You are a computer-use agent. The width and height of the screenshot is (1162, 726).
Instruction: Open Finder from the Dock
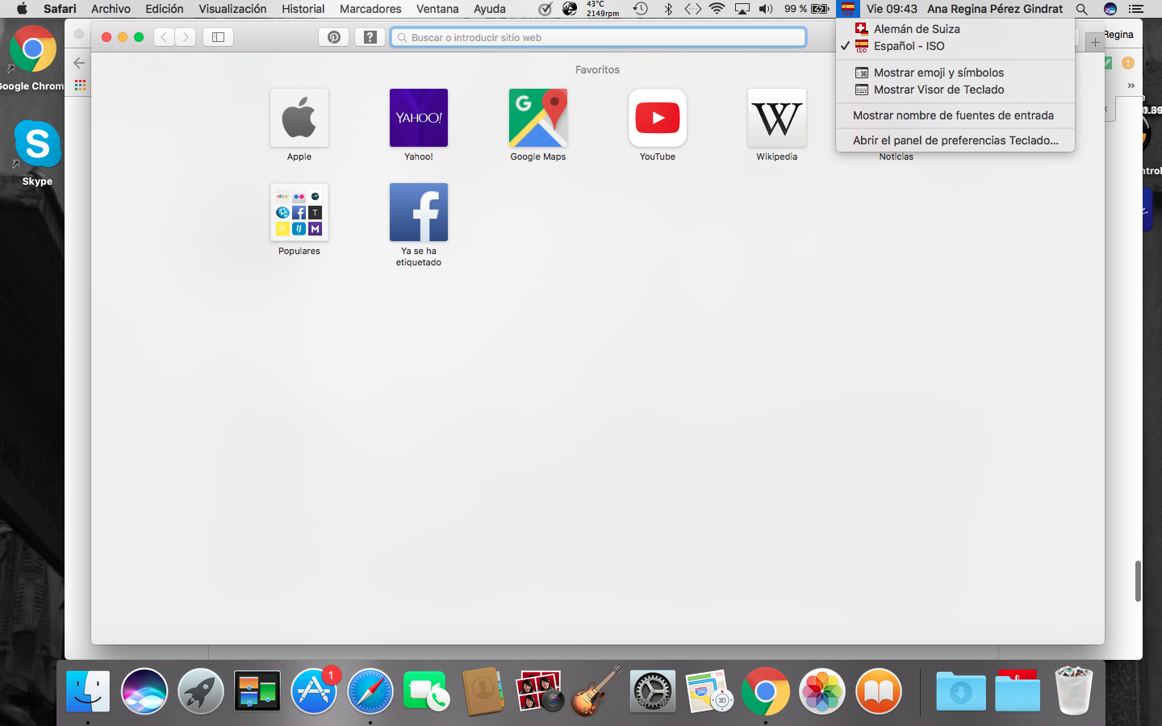coord(88,691)
